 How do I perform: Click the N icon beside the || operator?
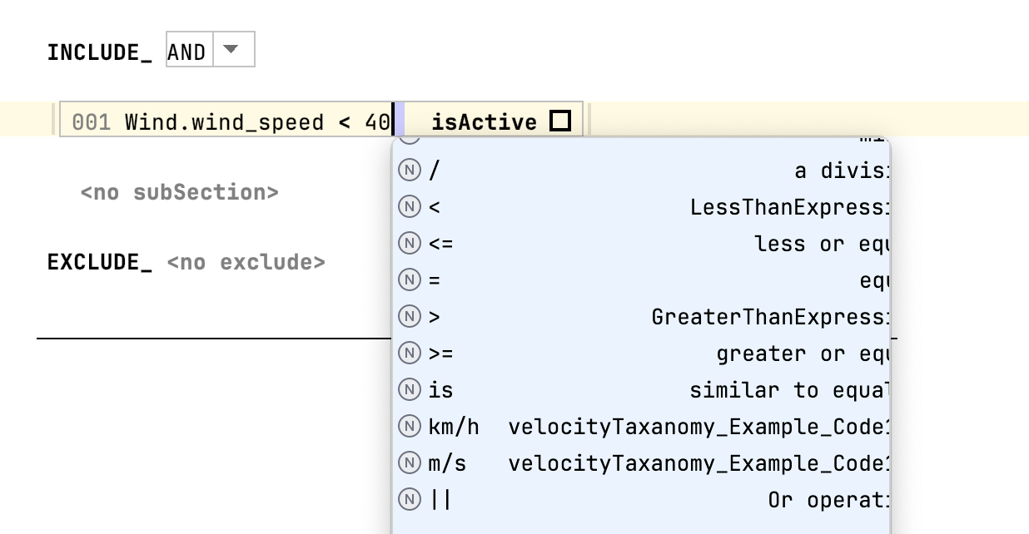pyautogui.click(x=409, y=500)
